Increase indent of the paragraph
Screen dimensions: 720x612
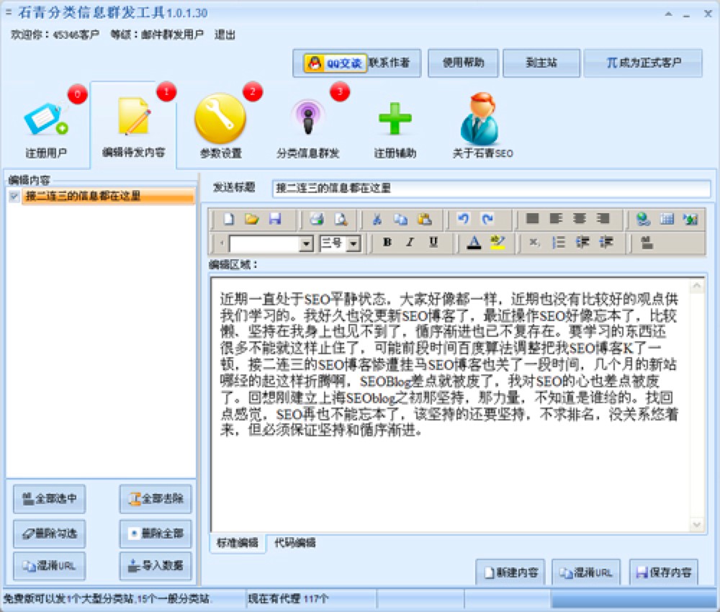point(606,242)
